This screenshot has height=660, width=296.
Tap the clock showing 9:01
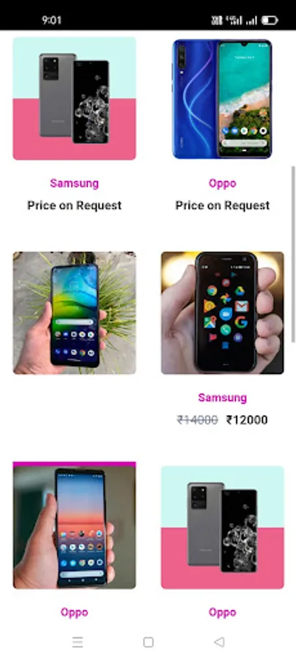click(52, 21)
